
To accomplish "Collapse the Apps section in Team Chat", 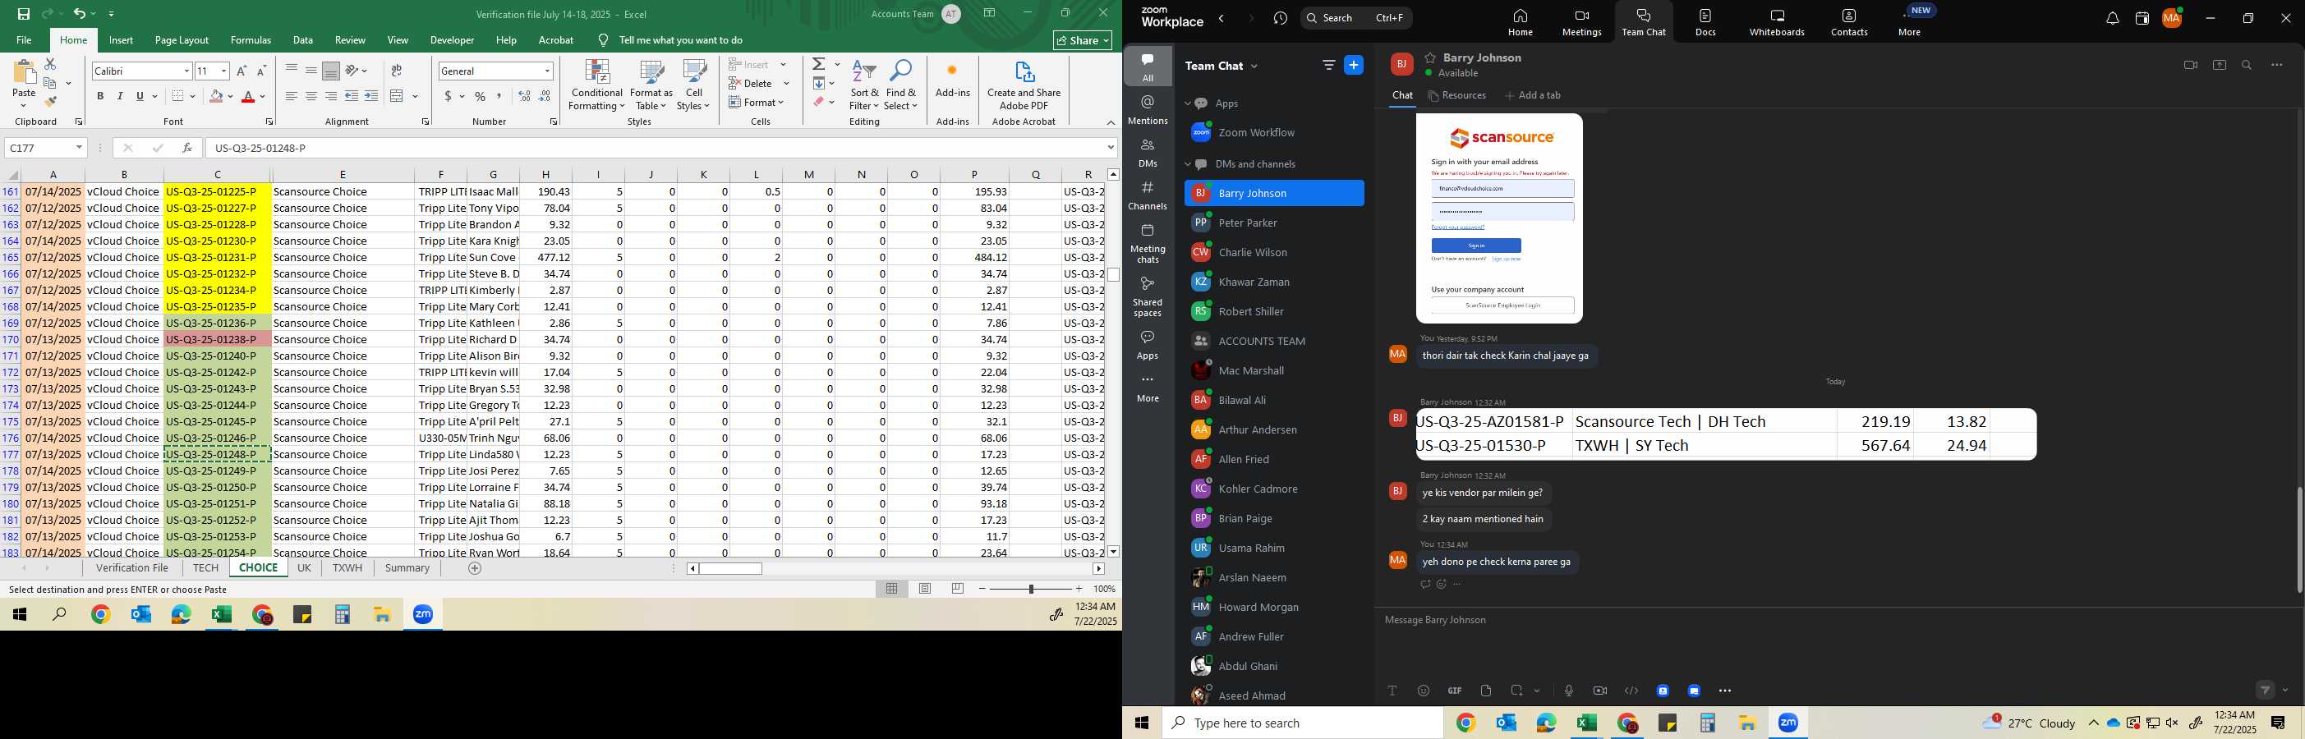I will point(1187,103).
